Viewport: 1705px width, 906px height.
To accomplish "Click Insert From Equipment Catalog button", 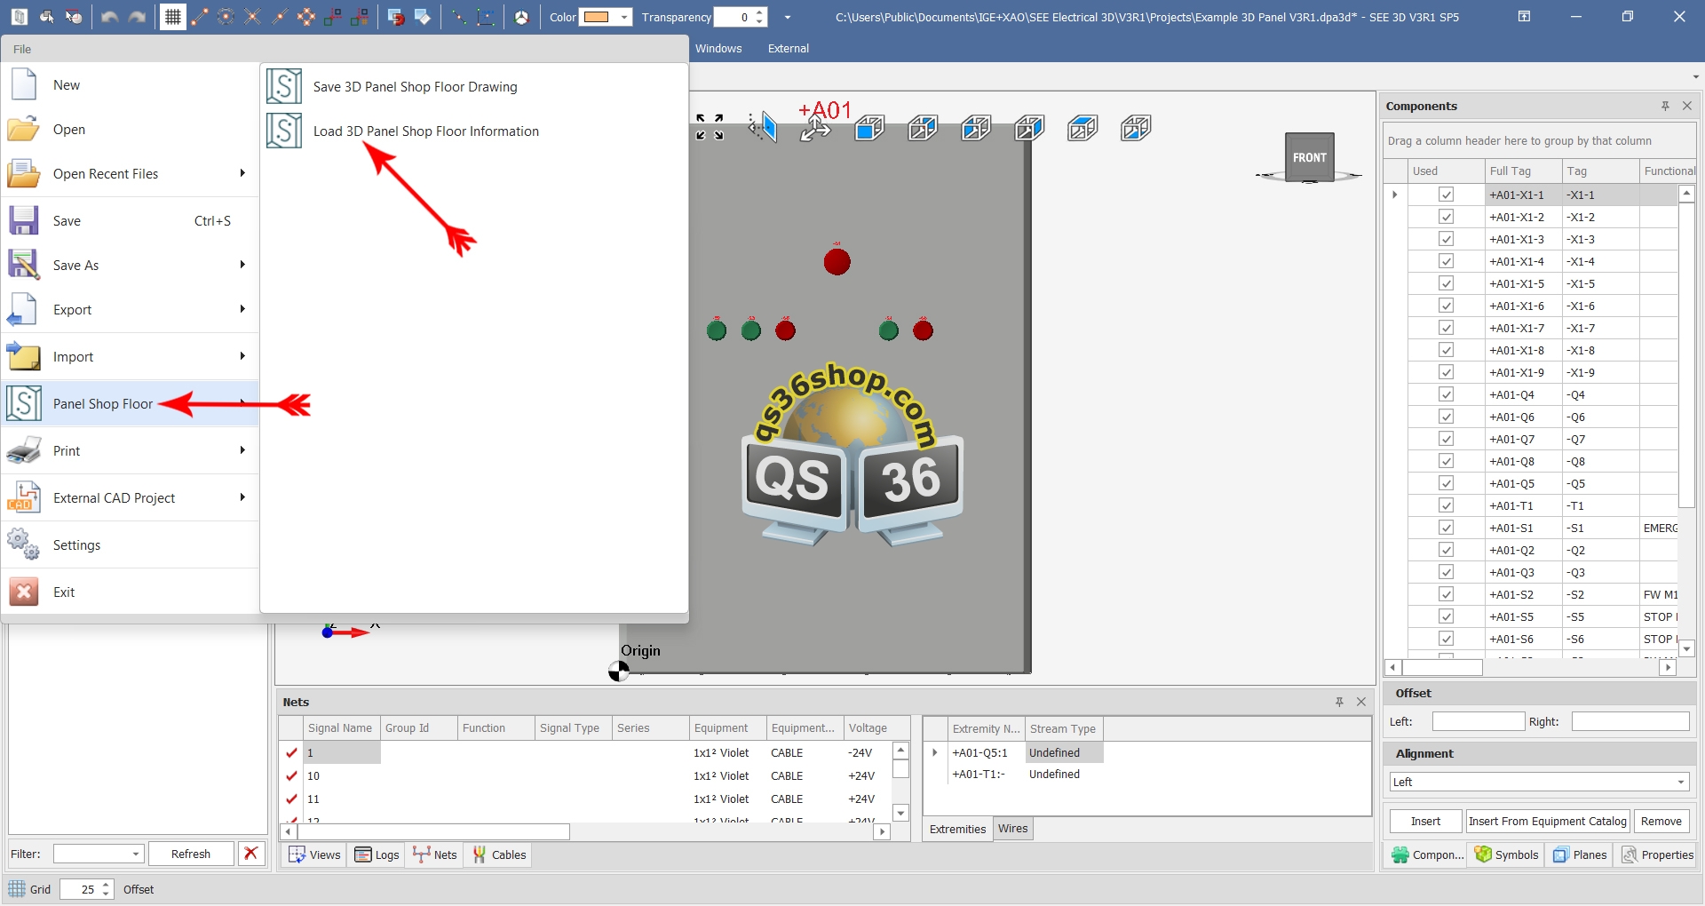I will [x=1547, y=821].
